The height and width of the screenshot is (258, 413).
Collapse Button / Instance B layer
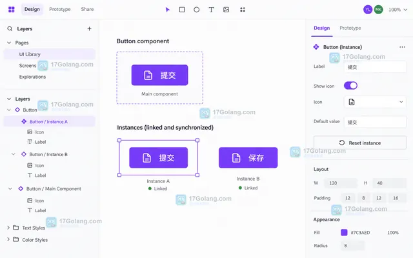pos(13,154)
